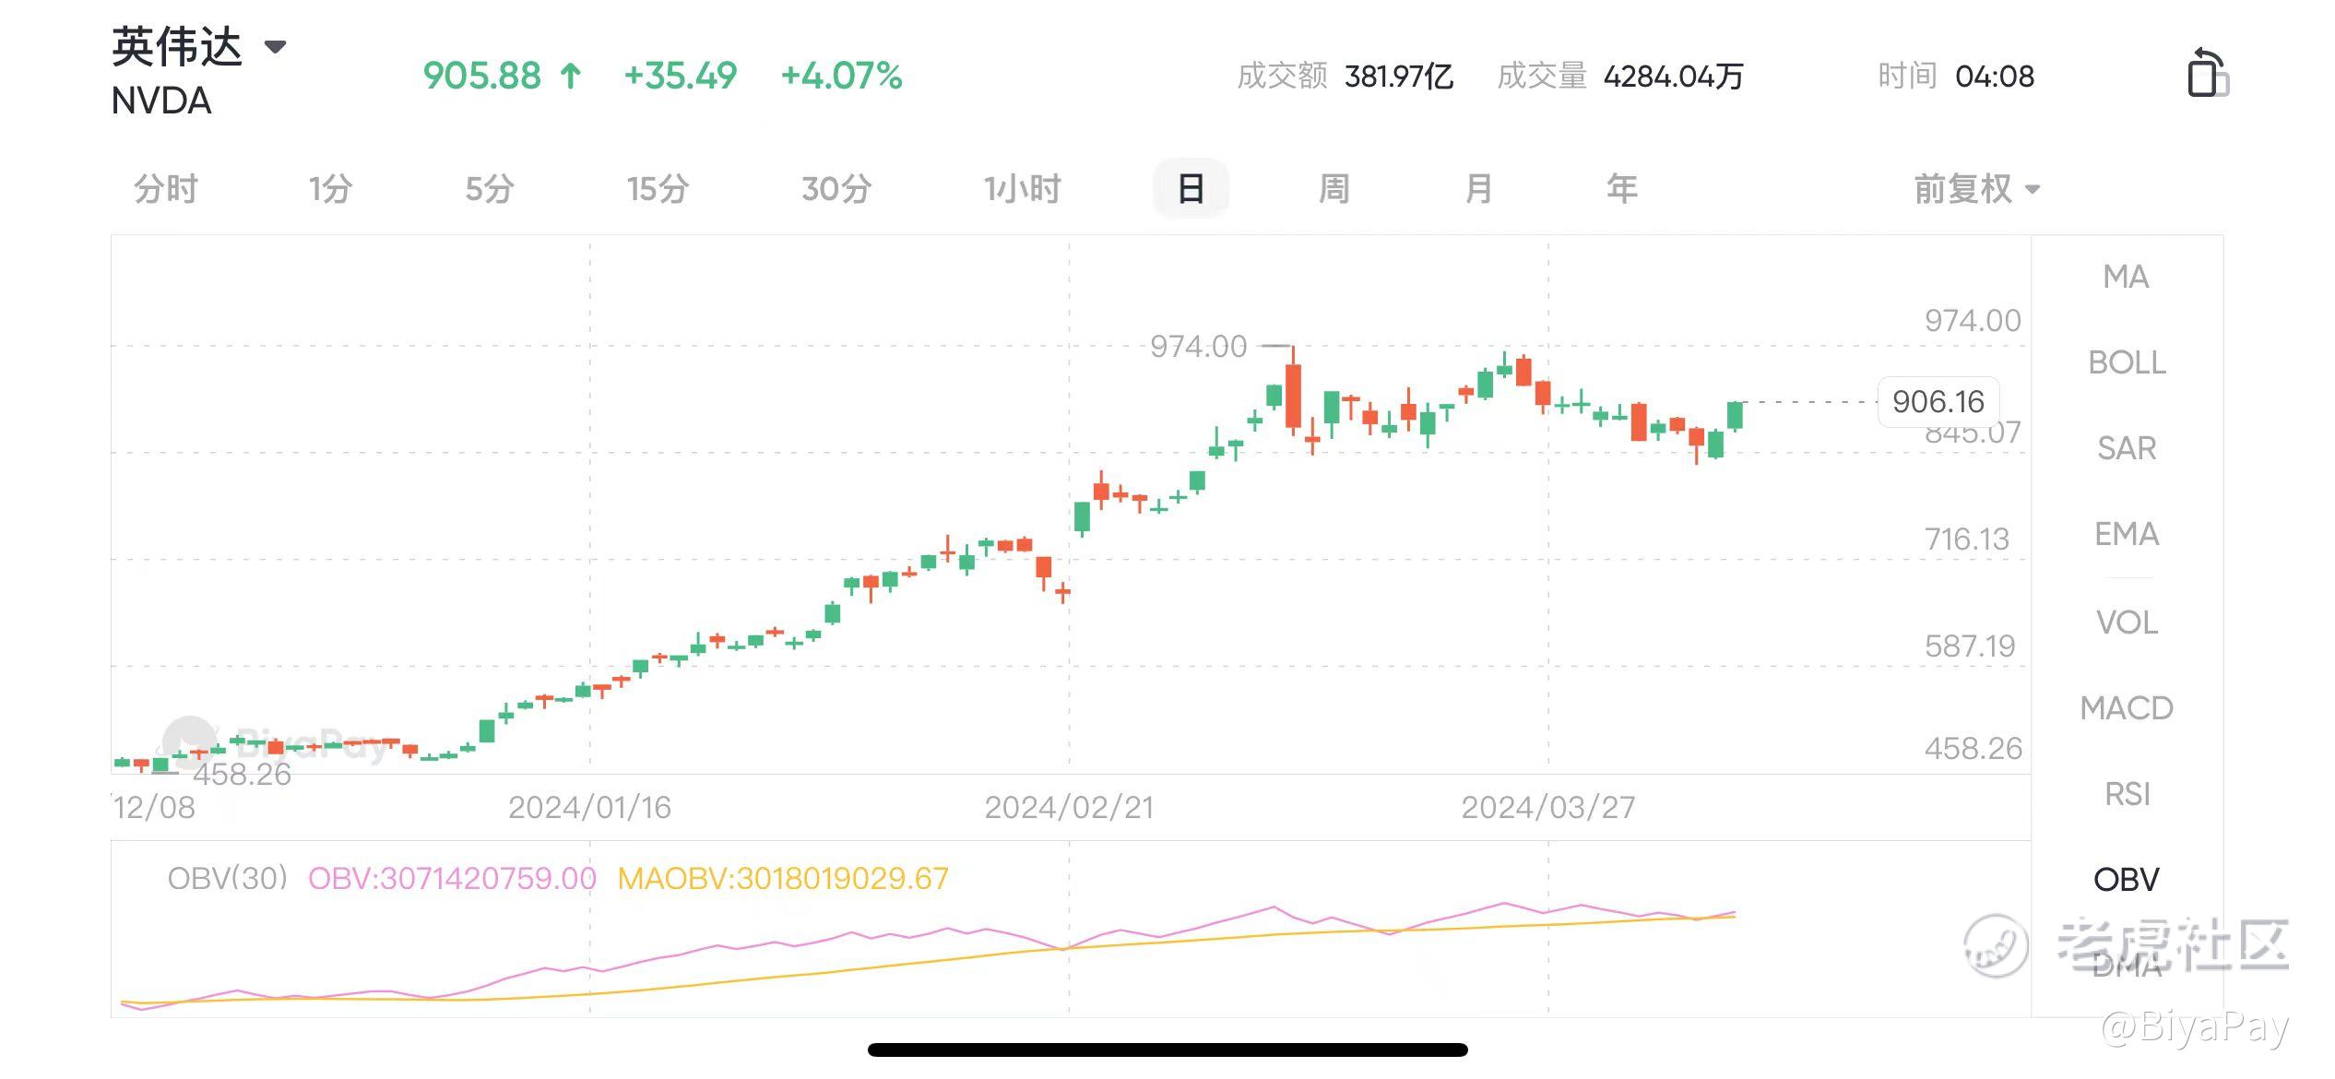Image resolution: width=2335 pixels, height=1079 pixels.
Task: Show the MACD sub-indicator
Action: click(x=2127, y=708)
